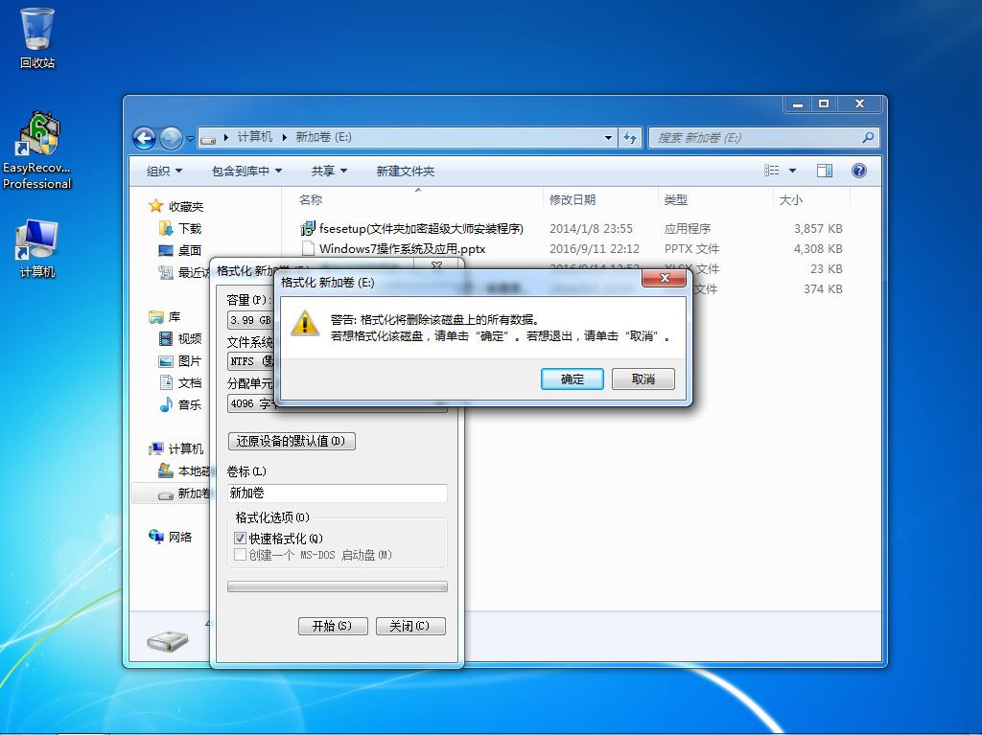Open the 包含到库中 menu
This screenshot has height=735, width=982.
click(246, 171)
